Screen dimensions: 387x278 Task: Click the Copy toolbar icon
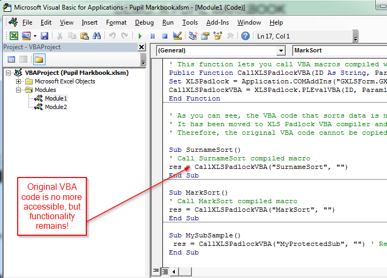pyautogui.click(x=72, y=36)
